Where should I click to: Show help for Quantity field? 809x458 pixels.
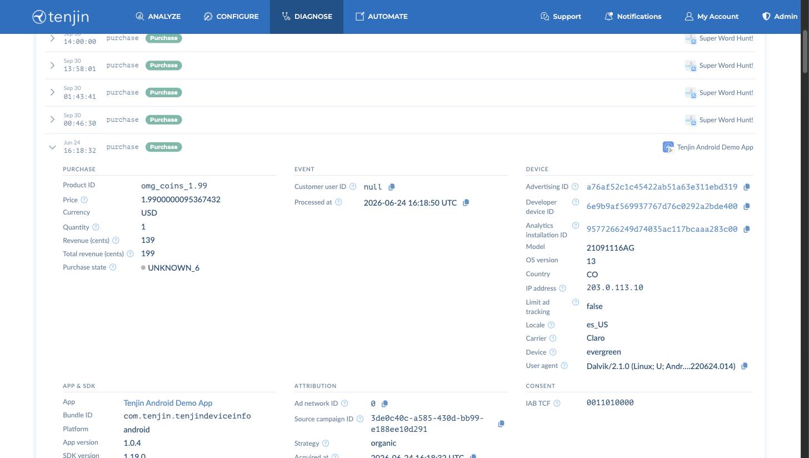pos(96,227)
